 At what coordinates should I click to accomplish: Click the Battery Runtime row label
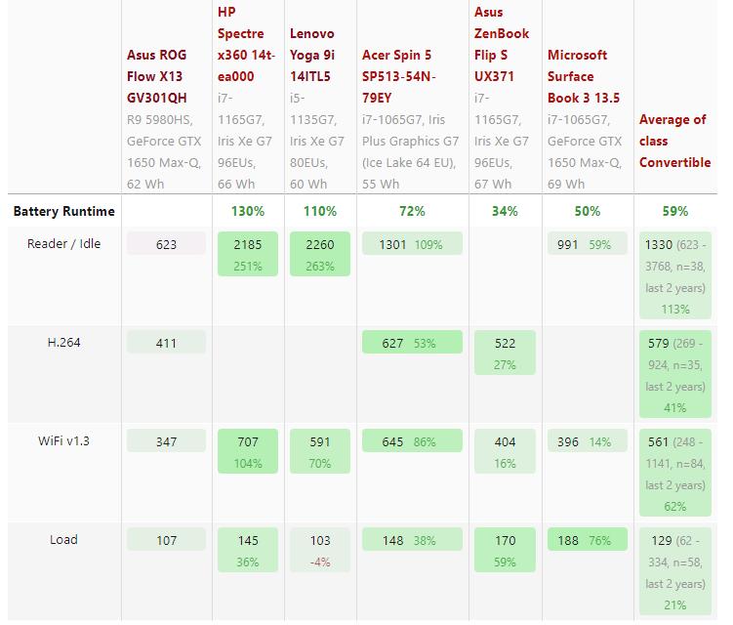(x=63, y=211)
